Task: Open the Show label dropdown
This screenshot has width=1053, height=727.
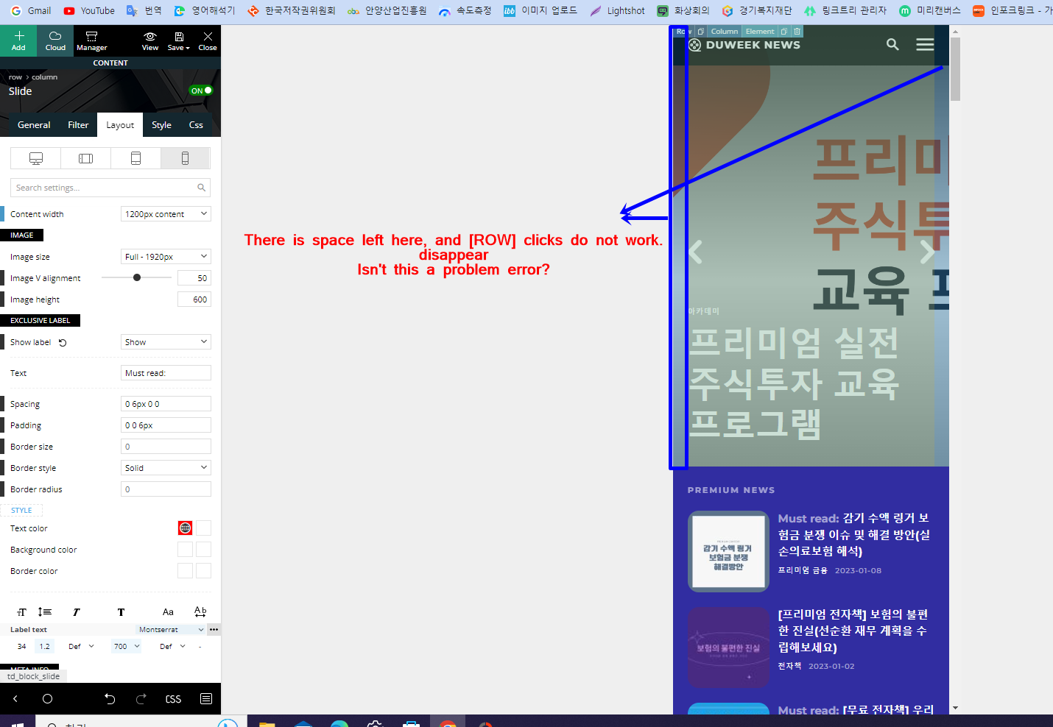Action: (166, 342)
